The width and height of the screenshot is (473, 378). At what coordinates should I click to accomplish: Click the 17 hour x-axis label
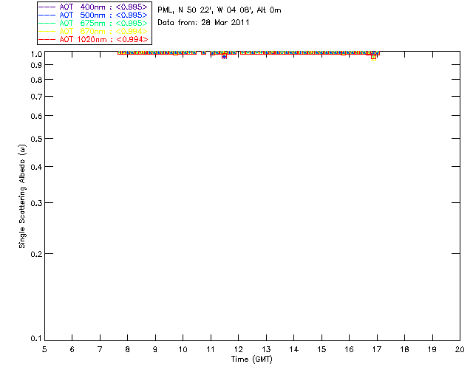(377, 349)
